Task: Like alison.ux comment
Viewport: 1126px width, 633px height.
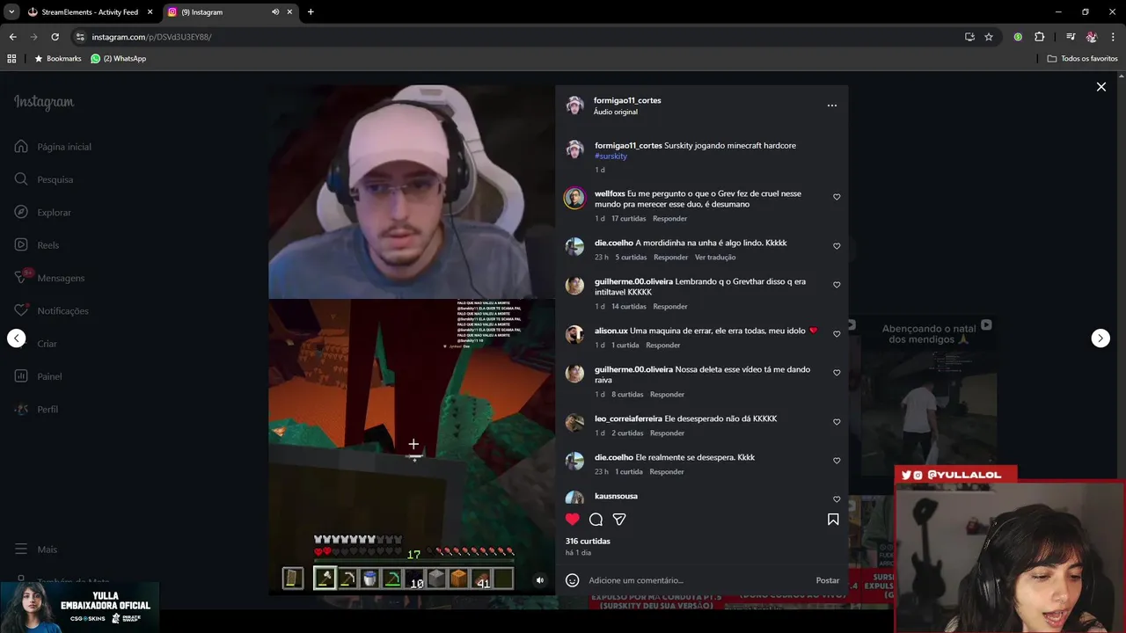Action: pos(837,334)
